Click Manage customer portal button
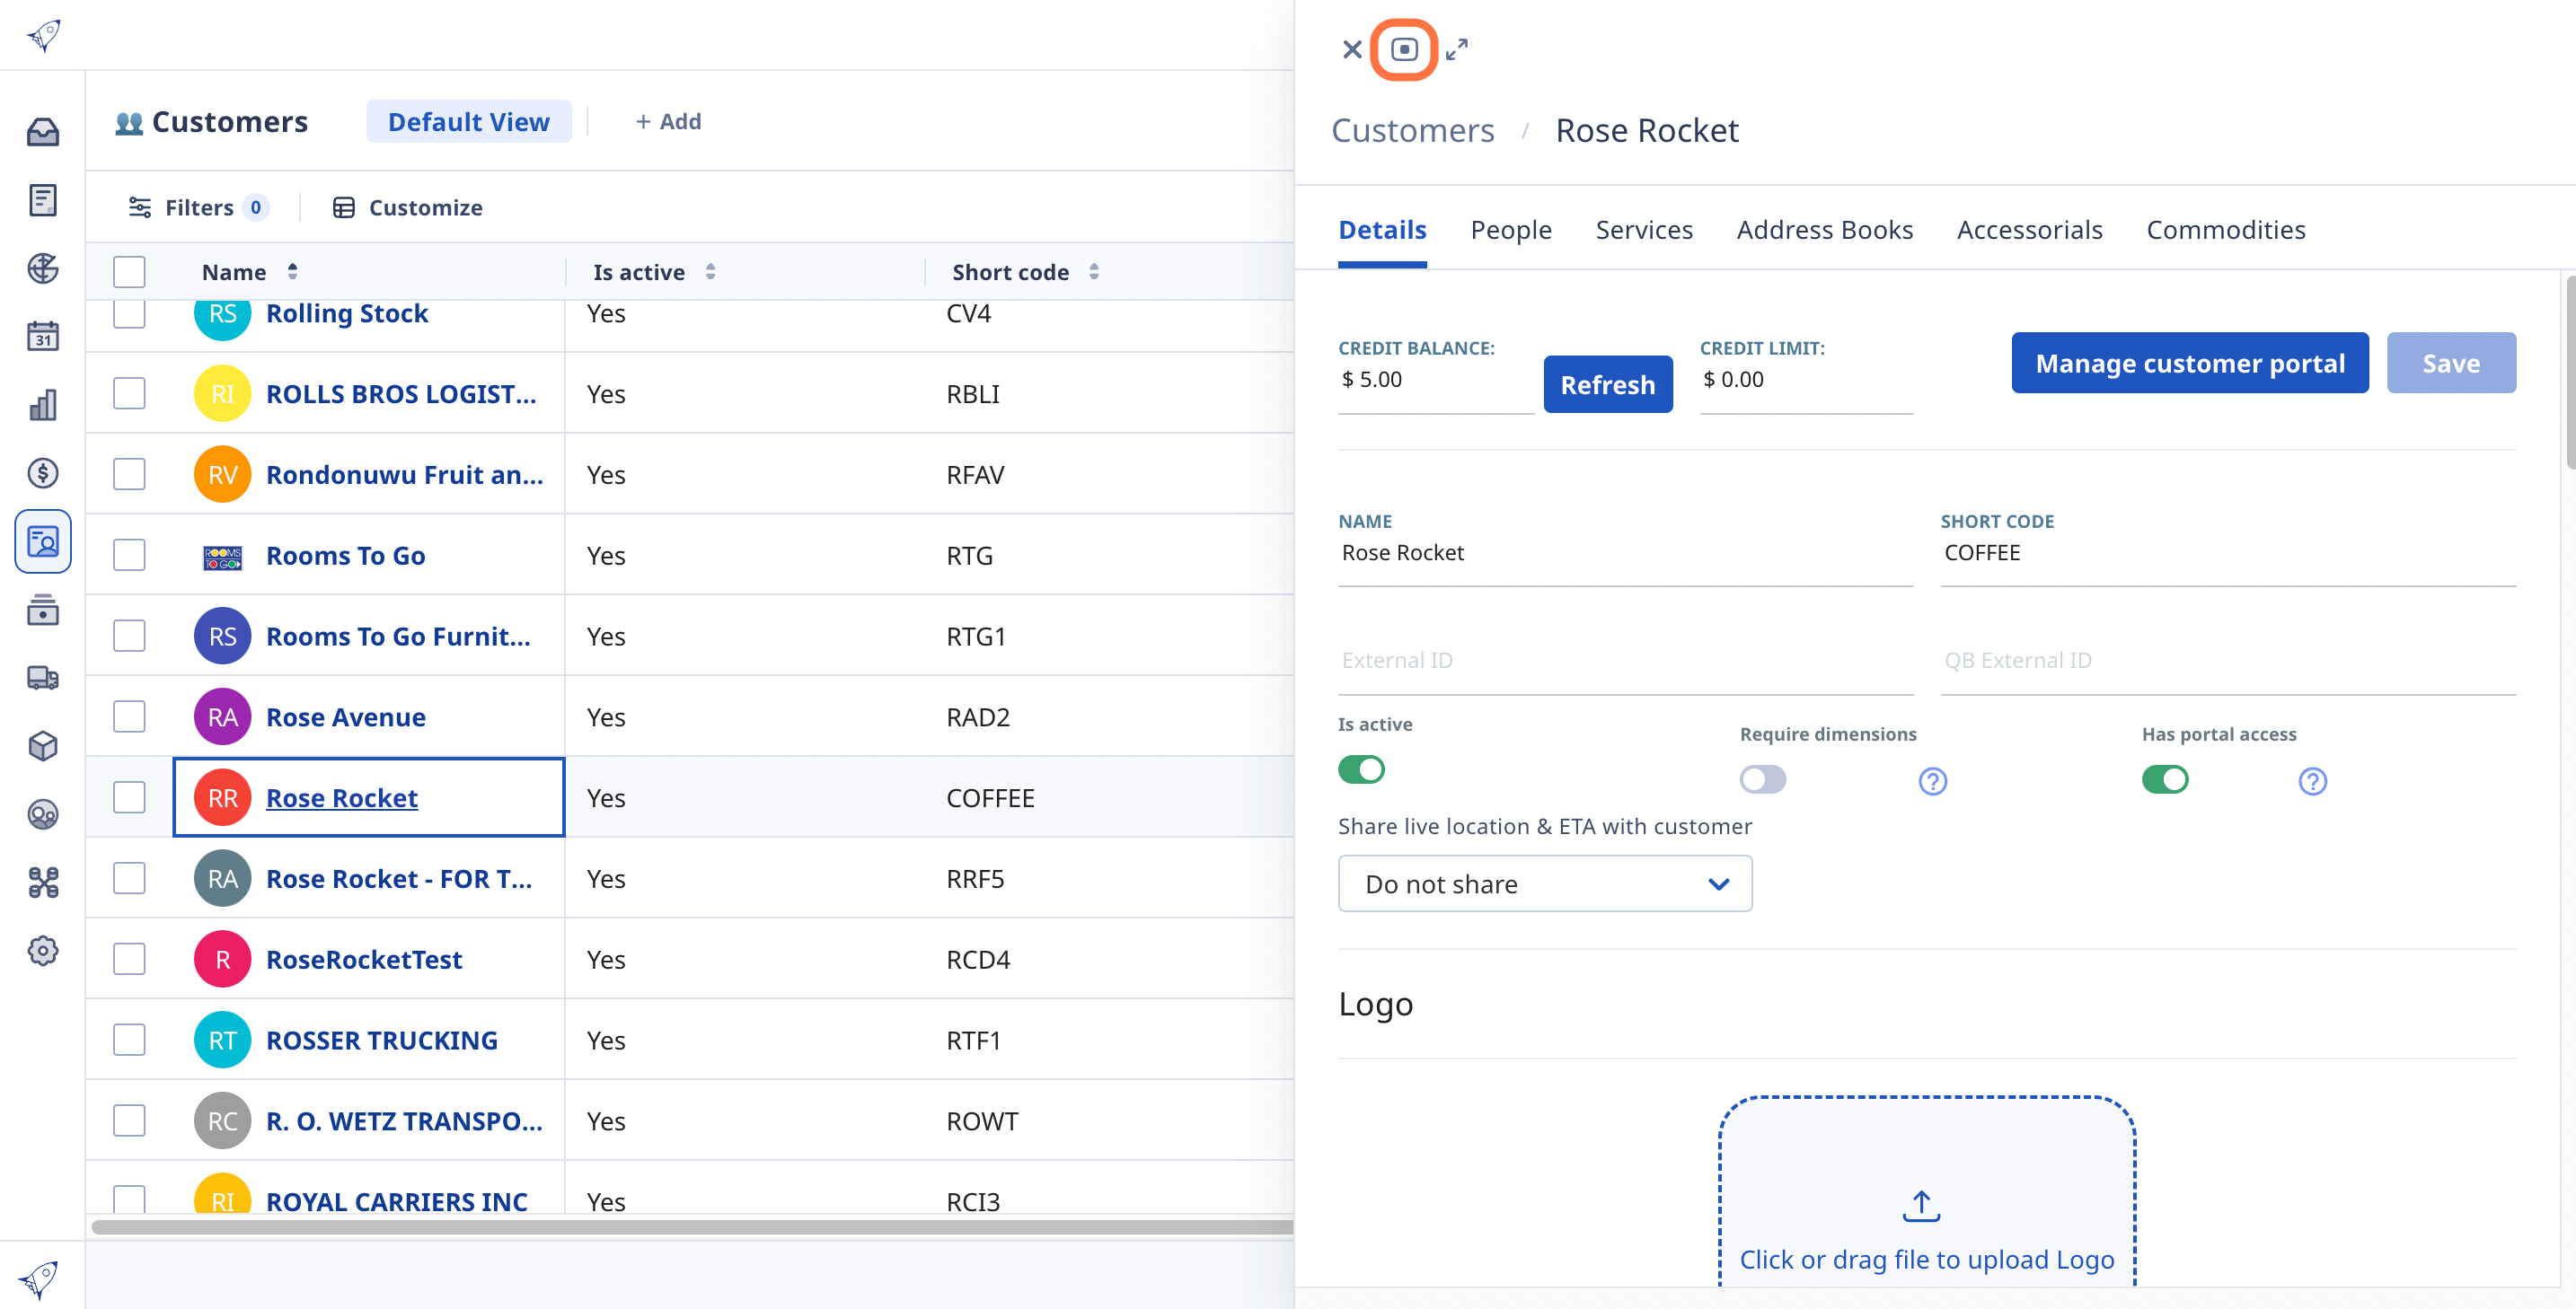Viewport: 2576px width, 1309px height. click(x=2189, y=364)
